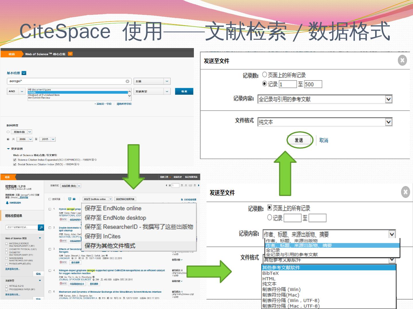413x309 pixels.
Task: Check the CHEMISTRY PHYSICAL filter
Action: point(7,249)
